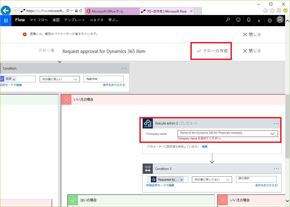Click 閉じる next to フローの作成
This screenshot has width=290, height=207.
click(x=252, y=51)
